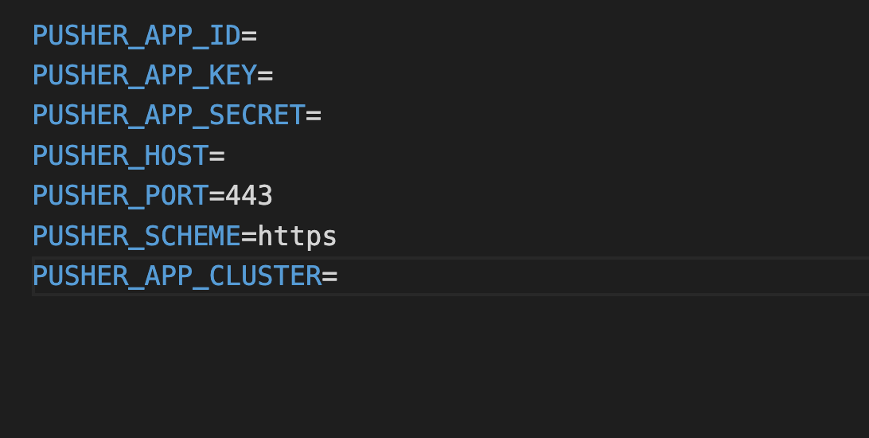The height and width of the screenshot is (438, 869).
Task: Place cursor after PUSHER_APP_KEY equals sign
Action: [274, 76]
